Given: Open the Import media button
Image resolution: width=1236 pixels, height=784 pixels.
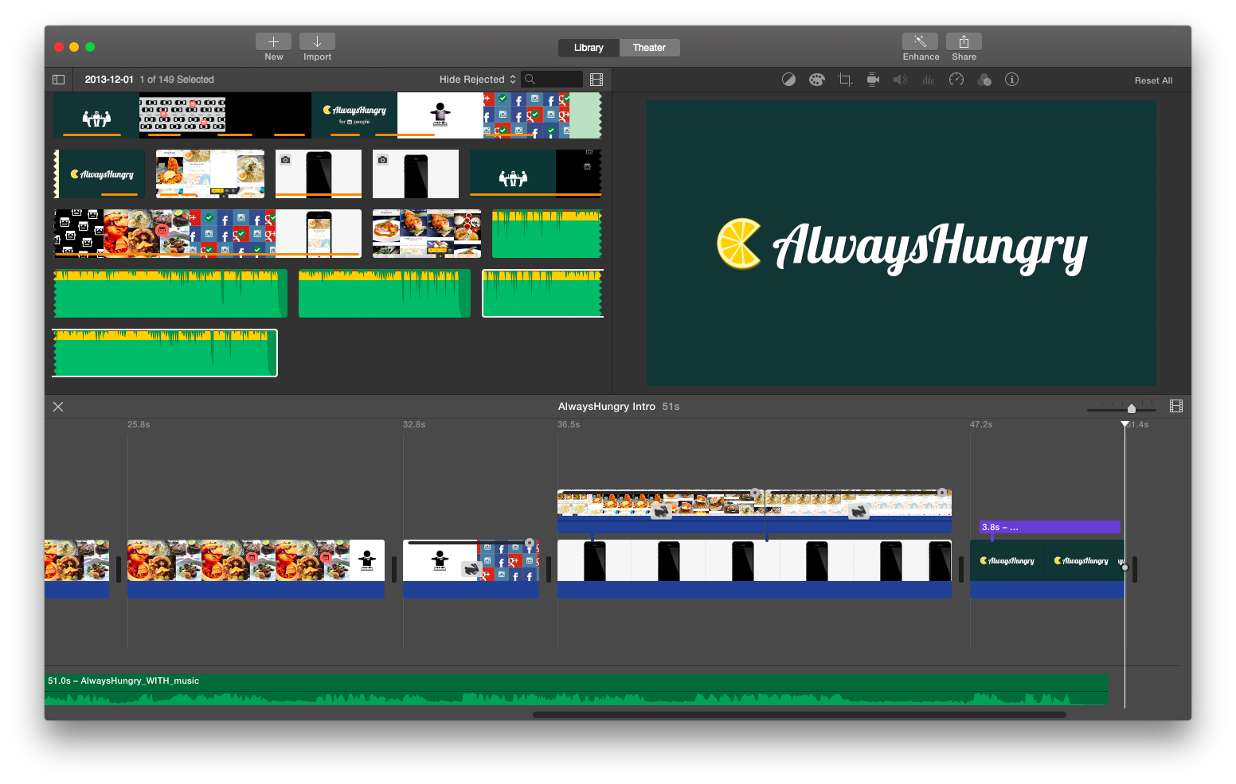Looking at the screenshot, I should tap(317, 41).
